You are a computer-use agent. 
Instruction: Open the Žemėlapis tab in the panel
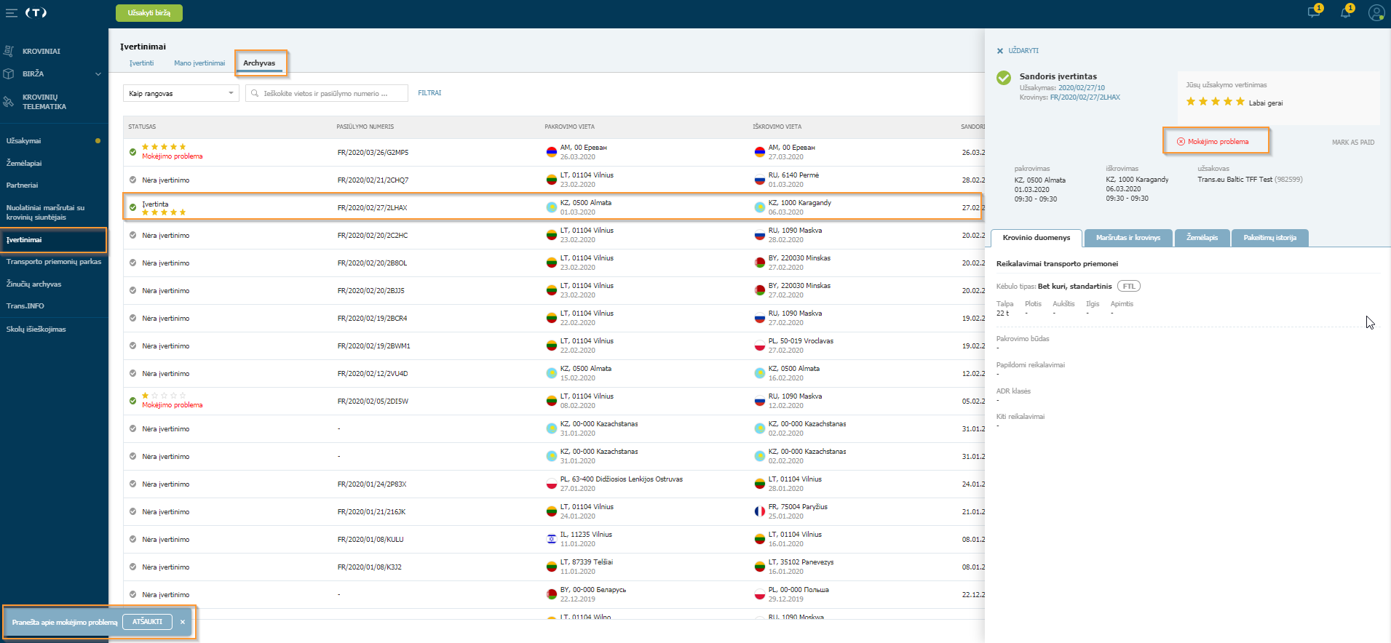1202,238
